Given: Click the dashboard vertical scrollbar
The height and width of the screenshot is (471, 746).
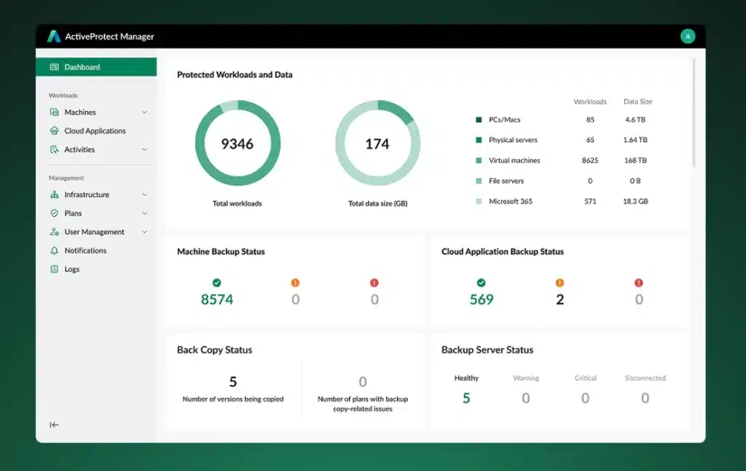Looking at the screenshot, I should click(x=694, y=113).
